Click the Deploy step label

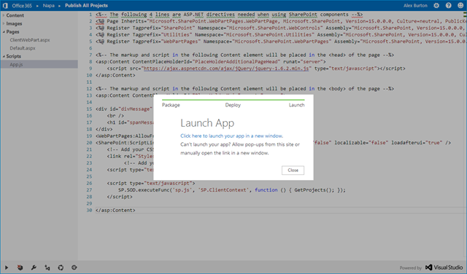coord(233,105)
